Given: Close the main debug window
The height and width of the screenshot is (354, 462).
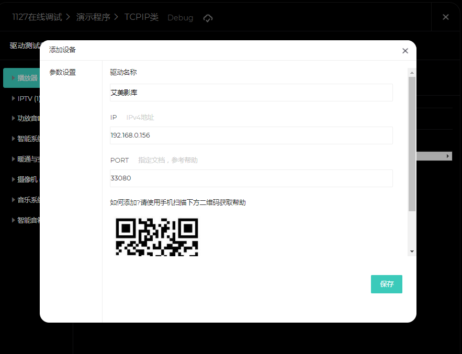Looking at the screenshot, I should coord(445,17).
